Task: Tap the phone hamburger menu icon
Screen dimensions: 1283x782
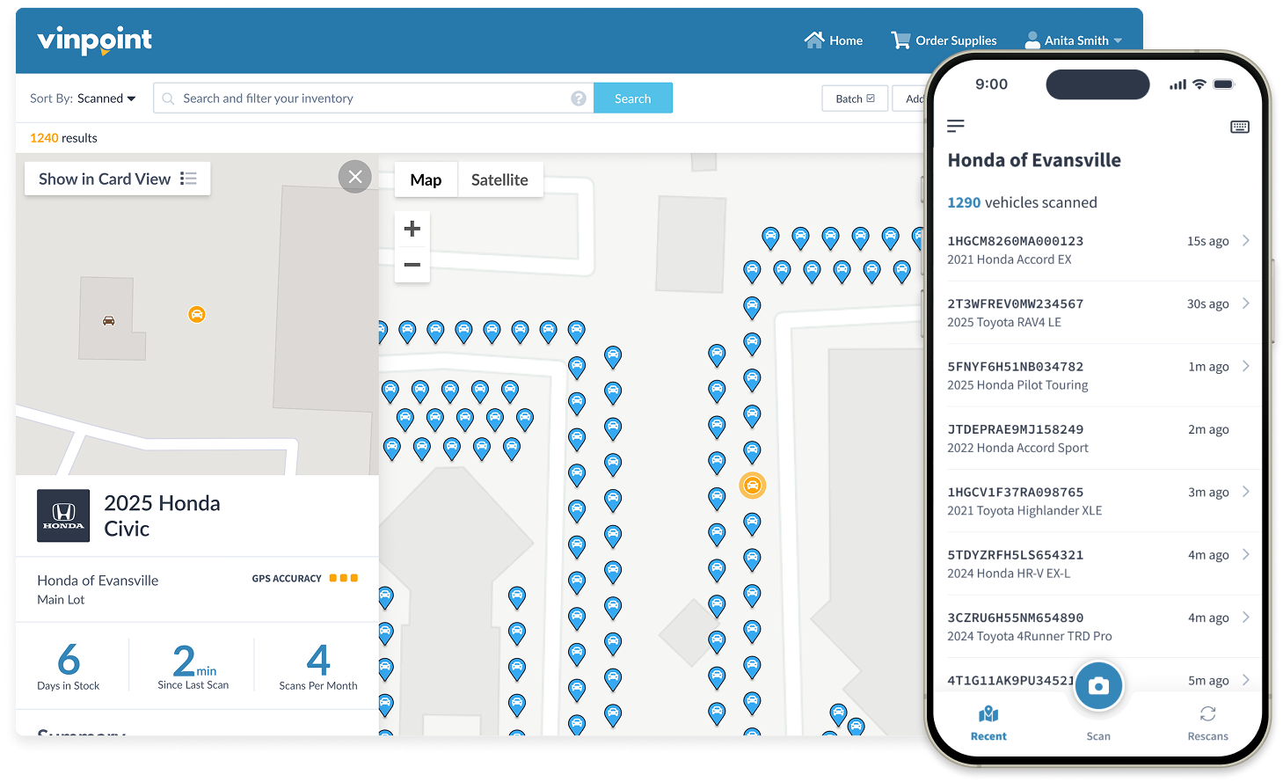Action: [956, 127]
